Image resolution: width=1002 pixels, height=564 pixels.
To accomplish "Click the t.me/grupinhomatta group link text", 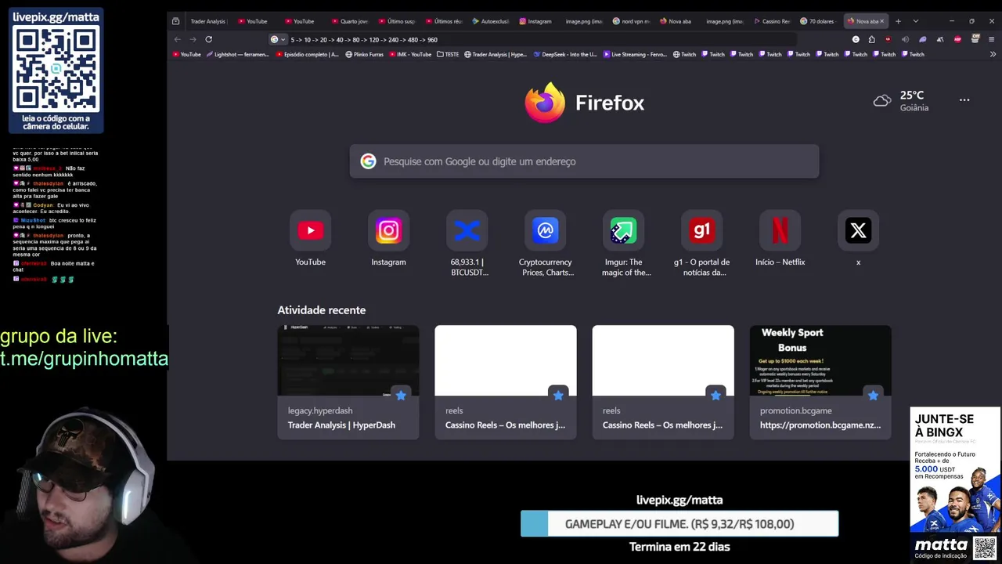I will pos(84,359).
